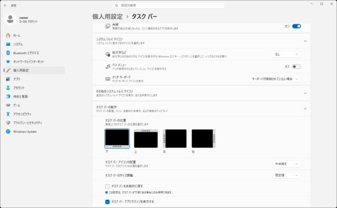Collapse the システム トレイ アイコン section

tap(305, 41)
